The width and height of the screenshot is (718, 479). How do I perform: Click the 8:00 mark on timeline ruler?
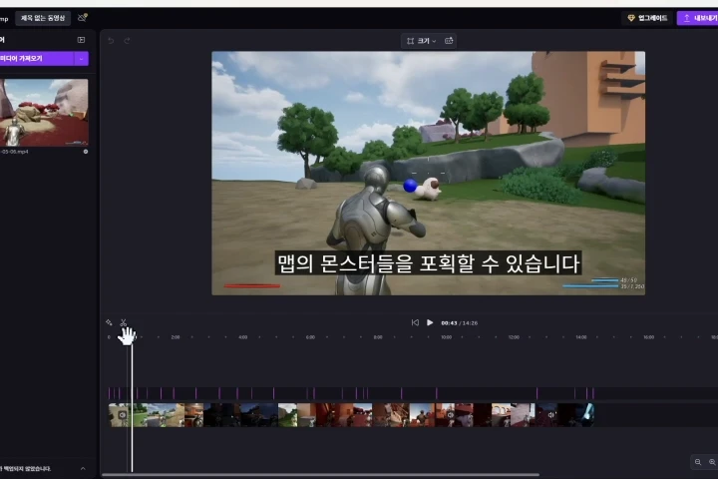(378, 337)
